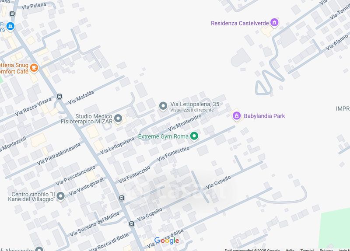Image resolution: width=350 pixels, height=251 pixels.
Task: Click the bus stop icon above Via Sessano del Molise
Action: (x=122, y=198)
